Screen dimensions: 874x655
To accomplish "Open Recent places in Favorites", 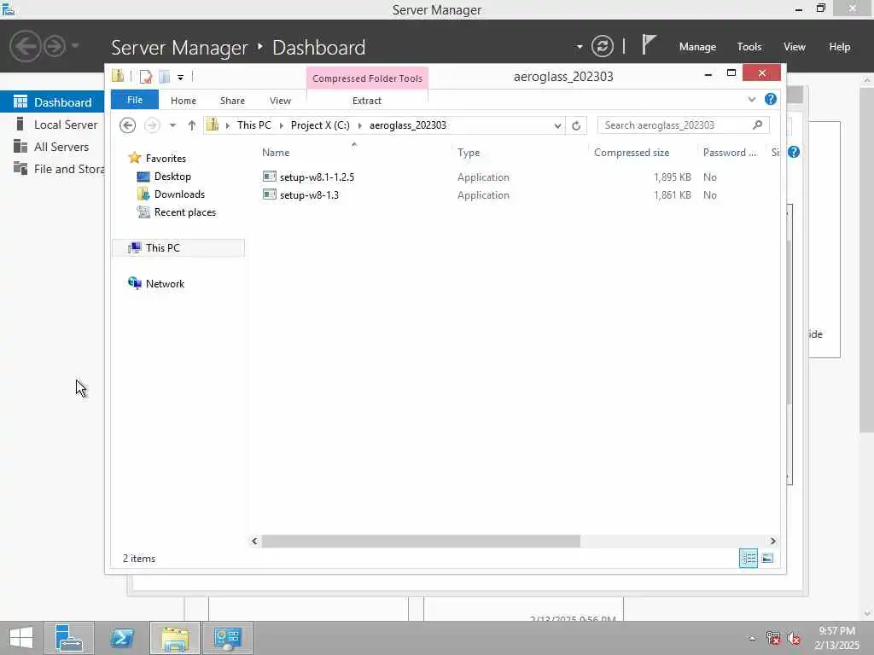I will tap(184, 212).
